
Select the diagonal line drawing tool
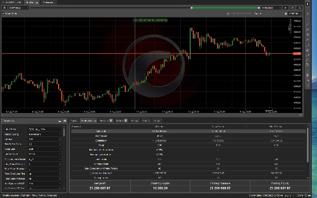[307, 24]
